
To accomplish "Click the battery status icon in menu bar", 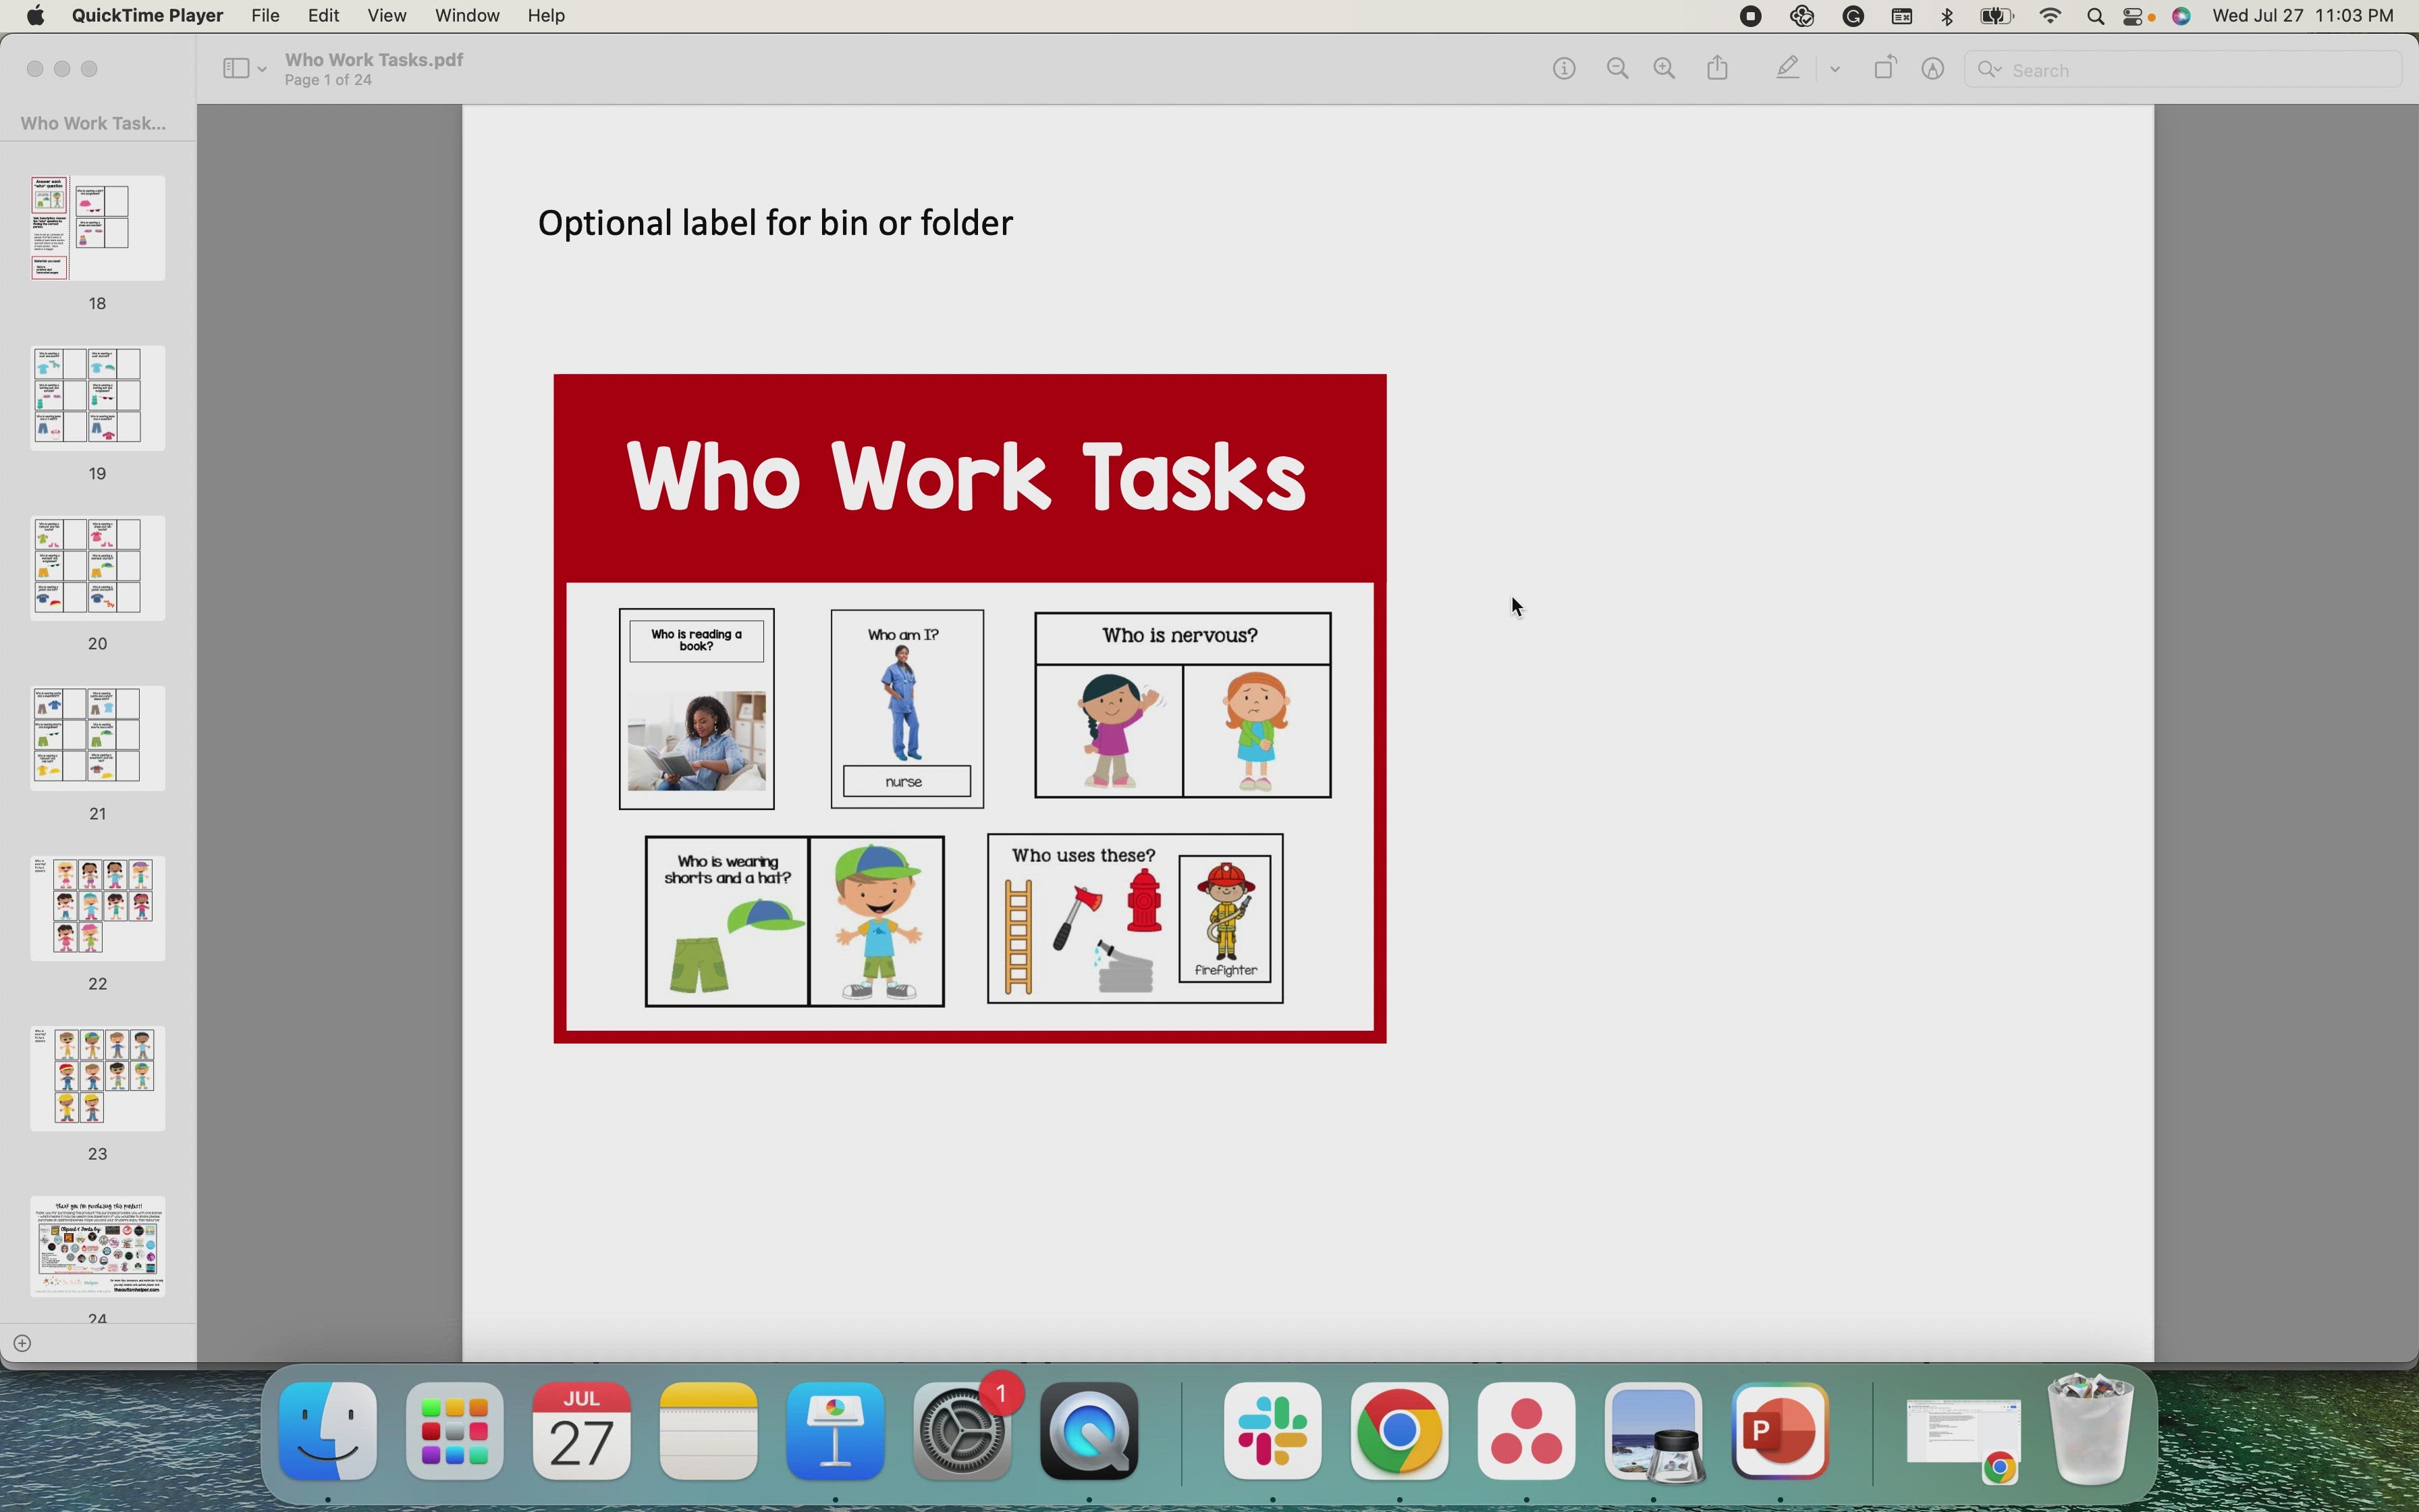I will click(x=1995, y=16).
